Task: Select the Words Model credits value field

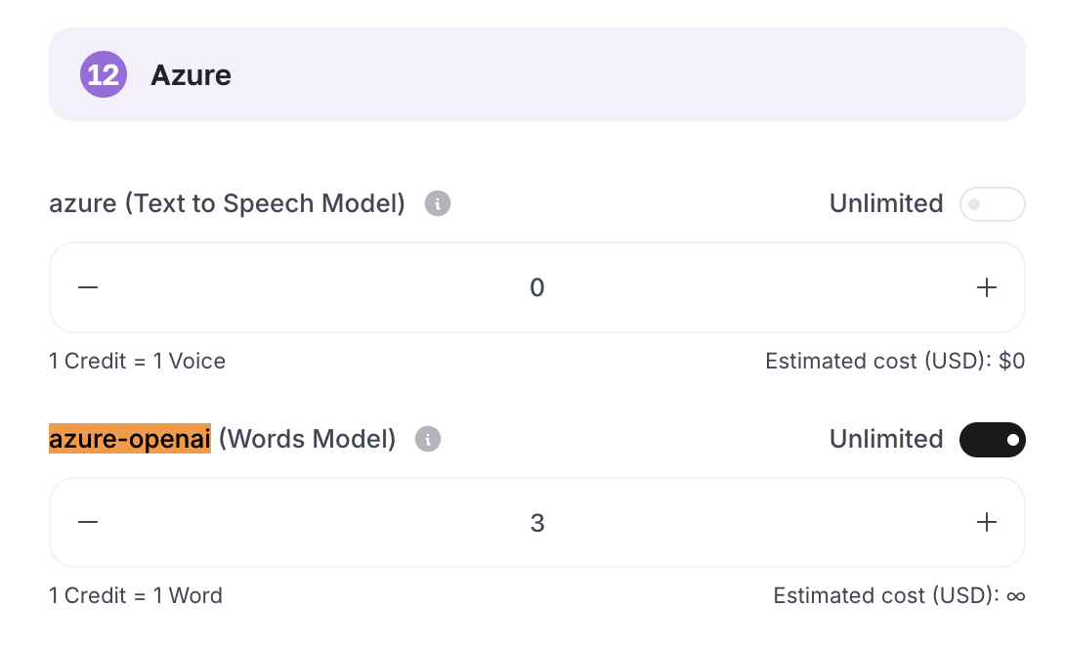Action: 537,523
